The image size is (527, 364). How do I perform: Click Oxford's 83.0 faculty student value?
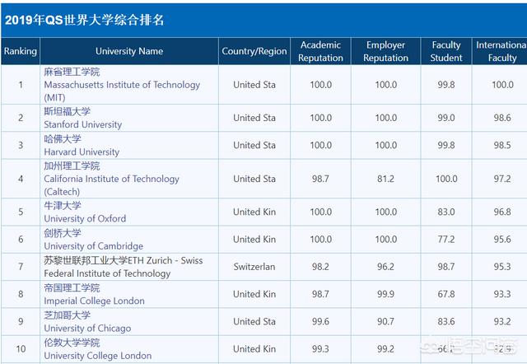click(x=446, y=212)
